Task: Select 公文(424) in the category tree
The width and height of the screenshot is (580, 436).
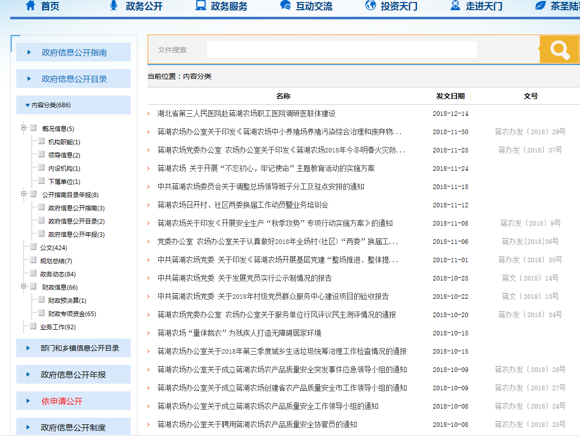Action: pyautogui.click(x=53, y=248)
